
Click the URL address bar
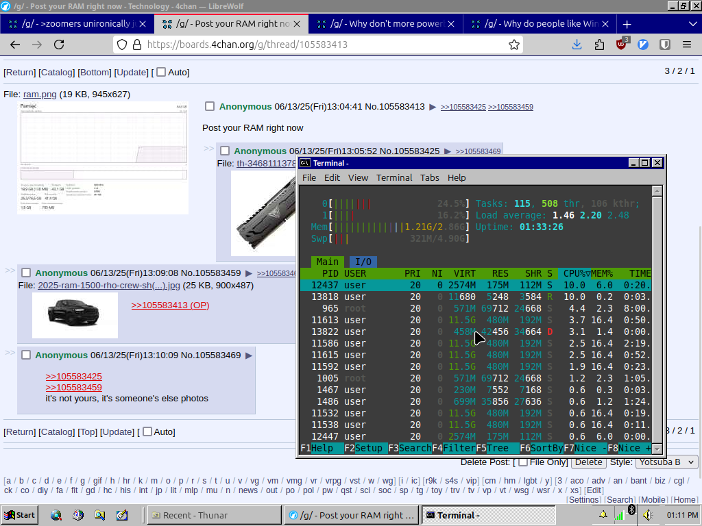[318, 45]
